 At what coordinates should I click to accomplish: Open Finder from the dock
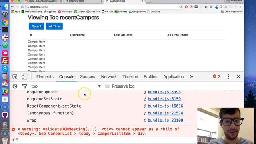[x=5, y=6]
